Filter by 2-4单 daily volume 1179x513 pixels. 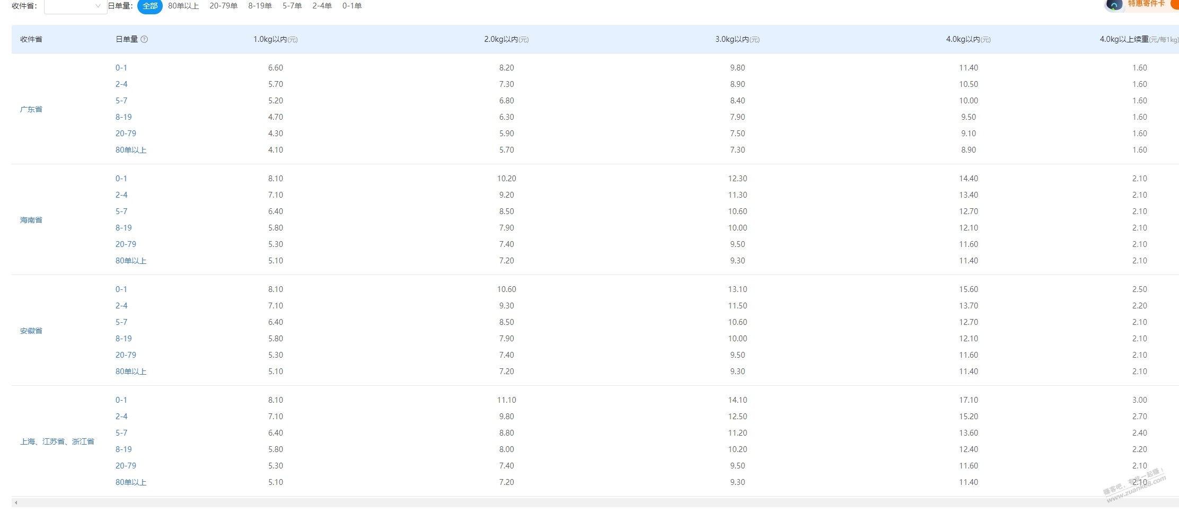click(x=322, y=6)
